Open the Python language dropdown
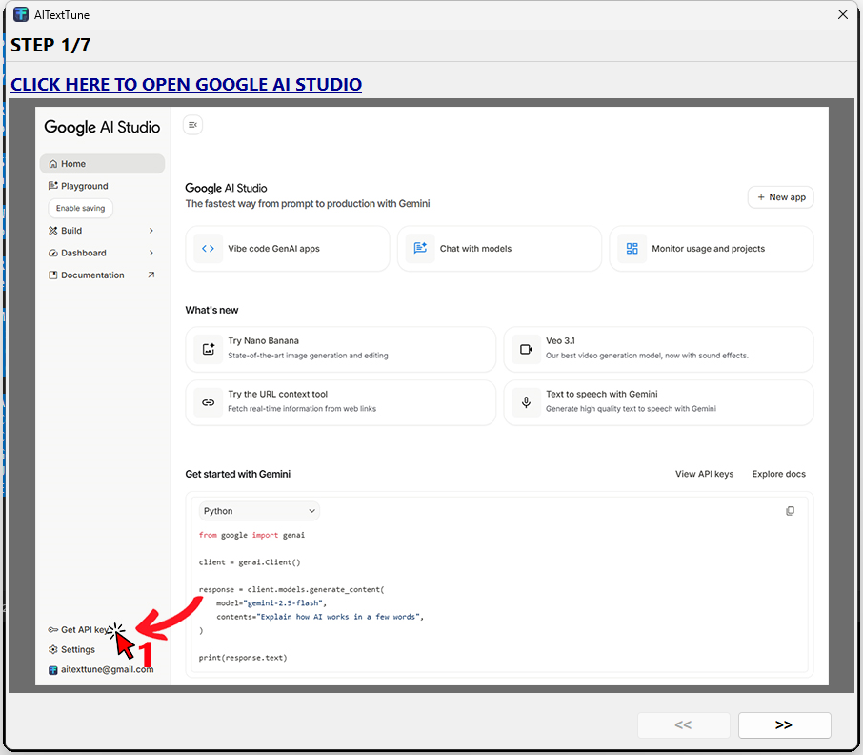The height and width of the screenshot is (755, 863). pyautogui.click(x=259, y=511)
